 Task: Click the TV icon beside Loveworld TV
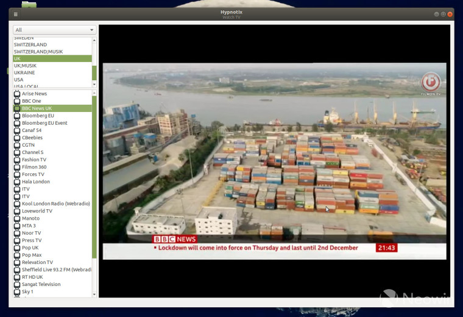point(17,211)
